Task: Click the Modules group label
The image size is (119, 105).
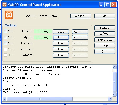Action: click(x=11, y=25)
